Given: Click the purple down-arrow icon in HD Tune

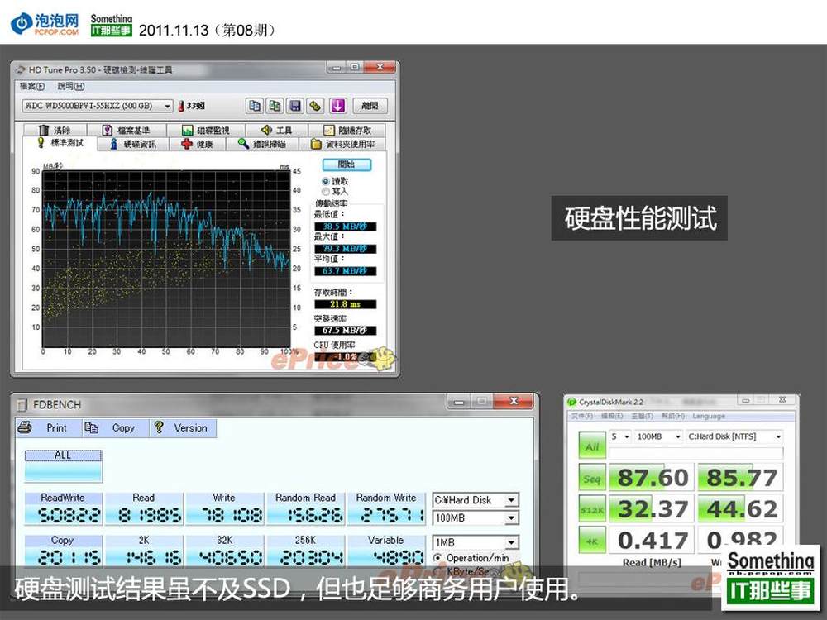Looking at the screenshot, I should [x=338, y=106].
